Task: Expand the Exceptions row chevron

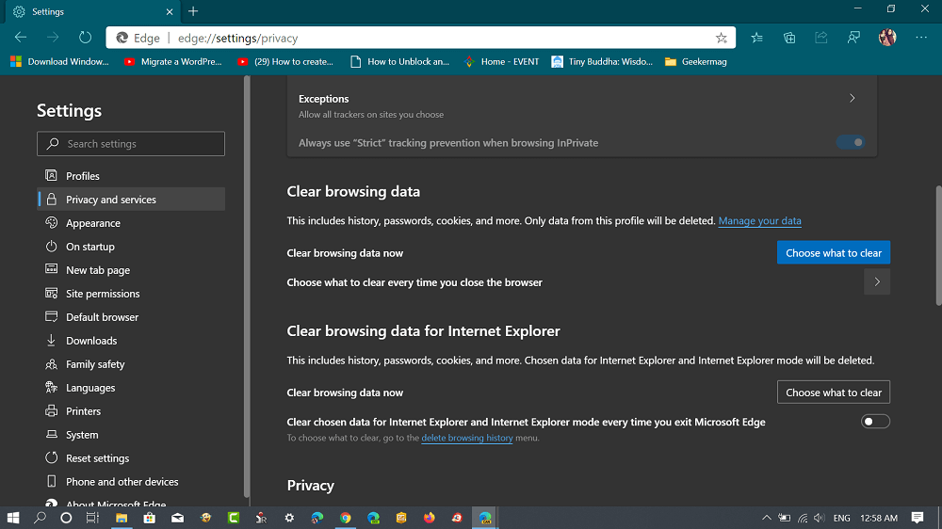Action: tap(852, 98)
